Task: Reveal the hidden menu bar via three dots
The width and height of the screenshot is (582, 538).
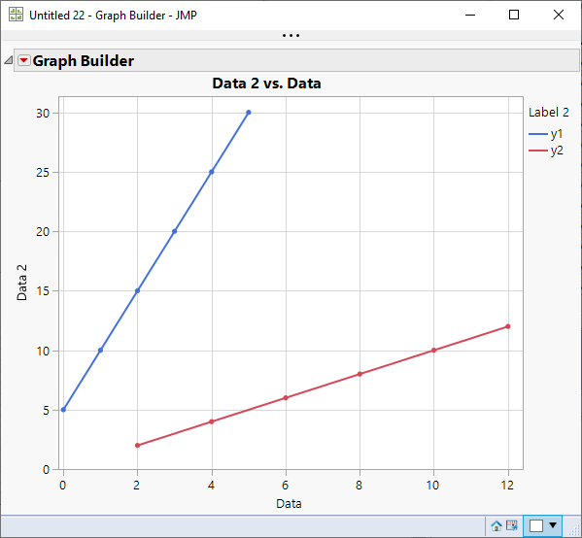Action: coord(291,36)
